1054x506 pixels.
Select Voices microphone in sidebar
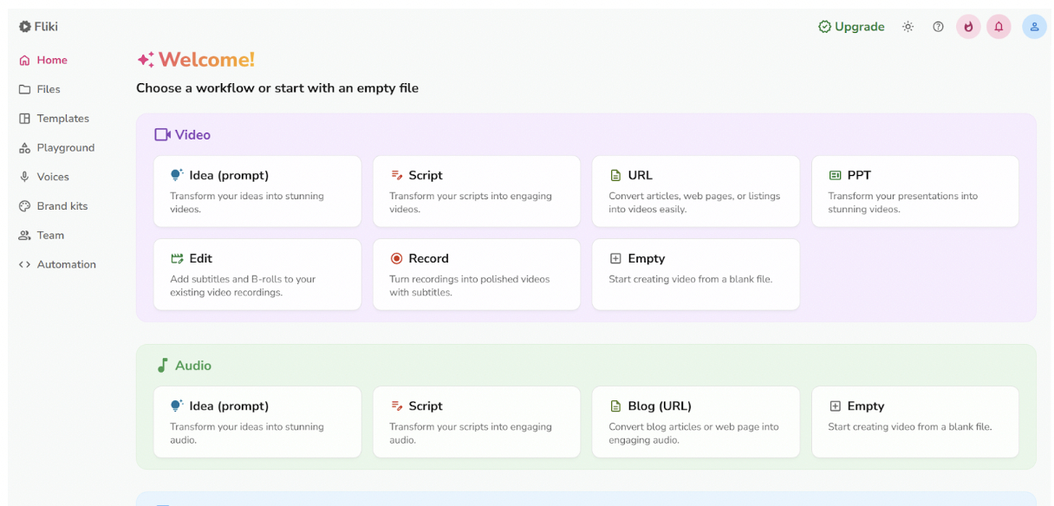52,177
